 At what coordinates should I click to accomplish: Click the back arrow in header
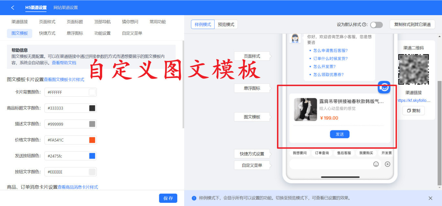[x=13, y=7]
